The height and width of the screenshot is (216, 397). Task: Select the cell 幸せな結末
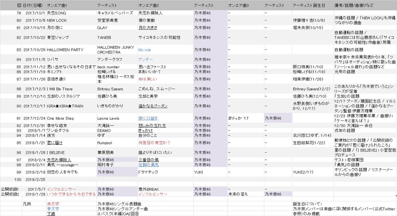(x=57, y=126)
